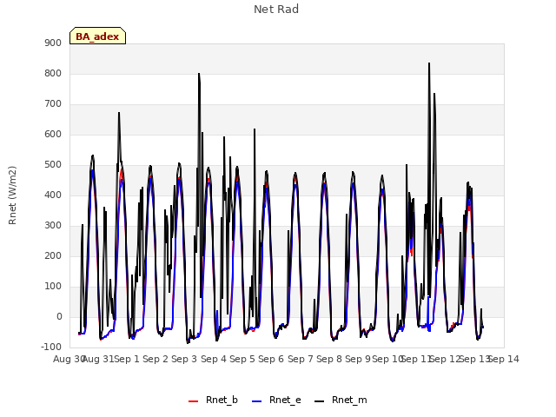
Task: Toggle the Rnet_e legend entry
Action: pyautogui.click(x=276, y=400)
